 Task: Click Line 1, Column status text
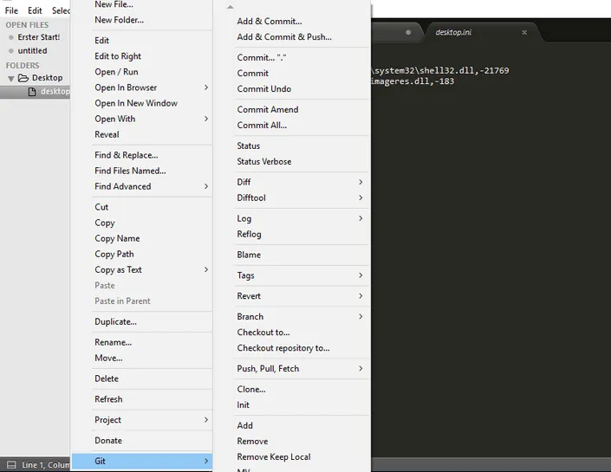point(46,464)
